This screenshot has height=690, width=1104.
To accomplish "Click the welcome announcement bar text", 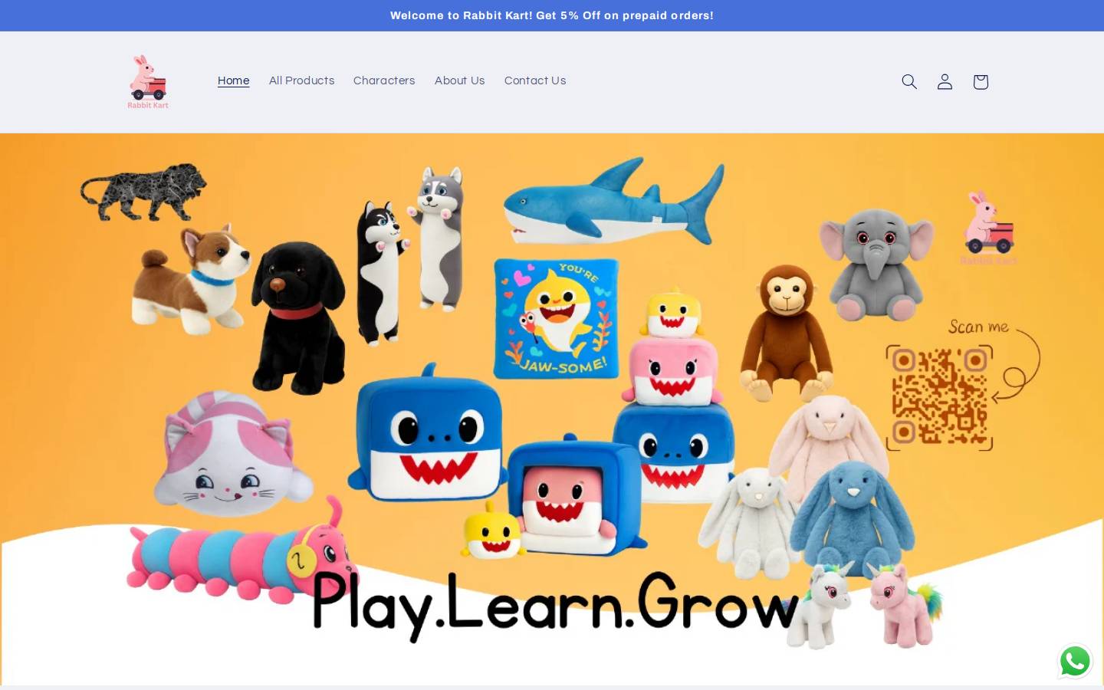I will tap(552, 15).
